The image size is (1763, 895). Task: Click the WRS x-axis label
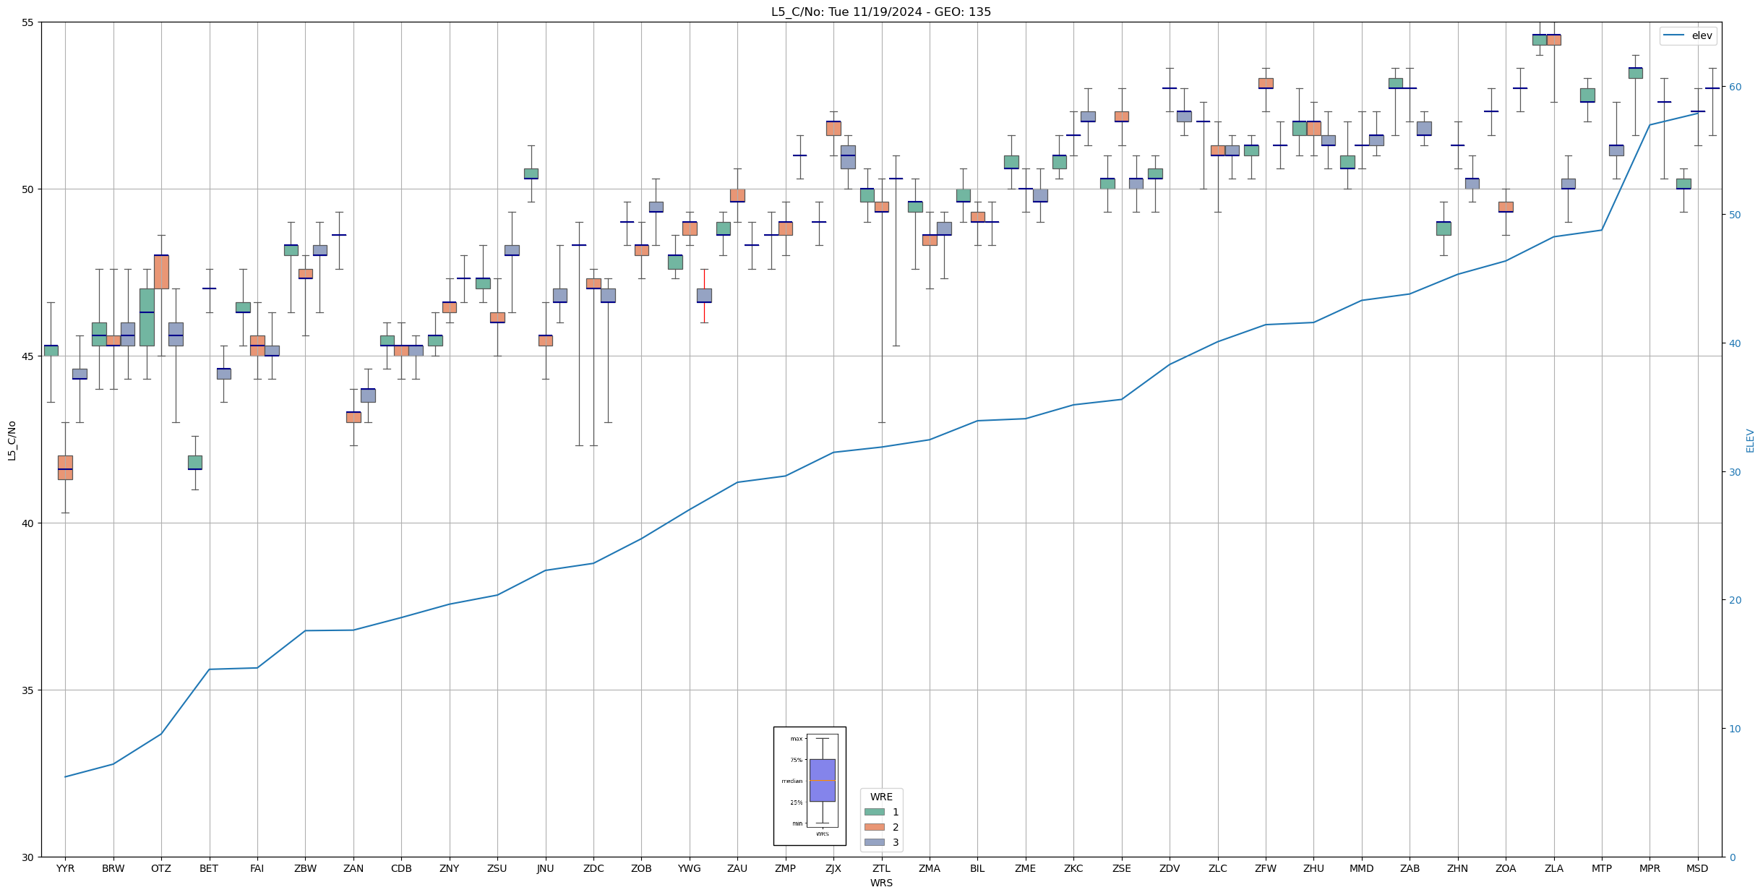coord(880,883)
